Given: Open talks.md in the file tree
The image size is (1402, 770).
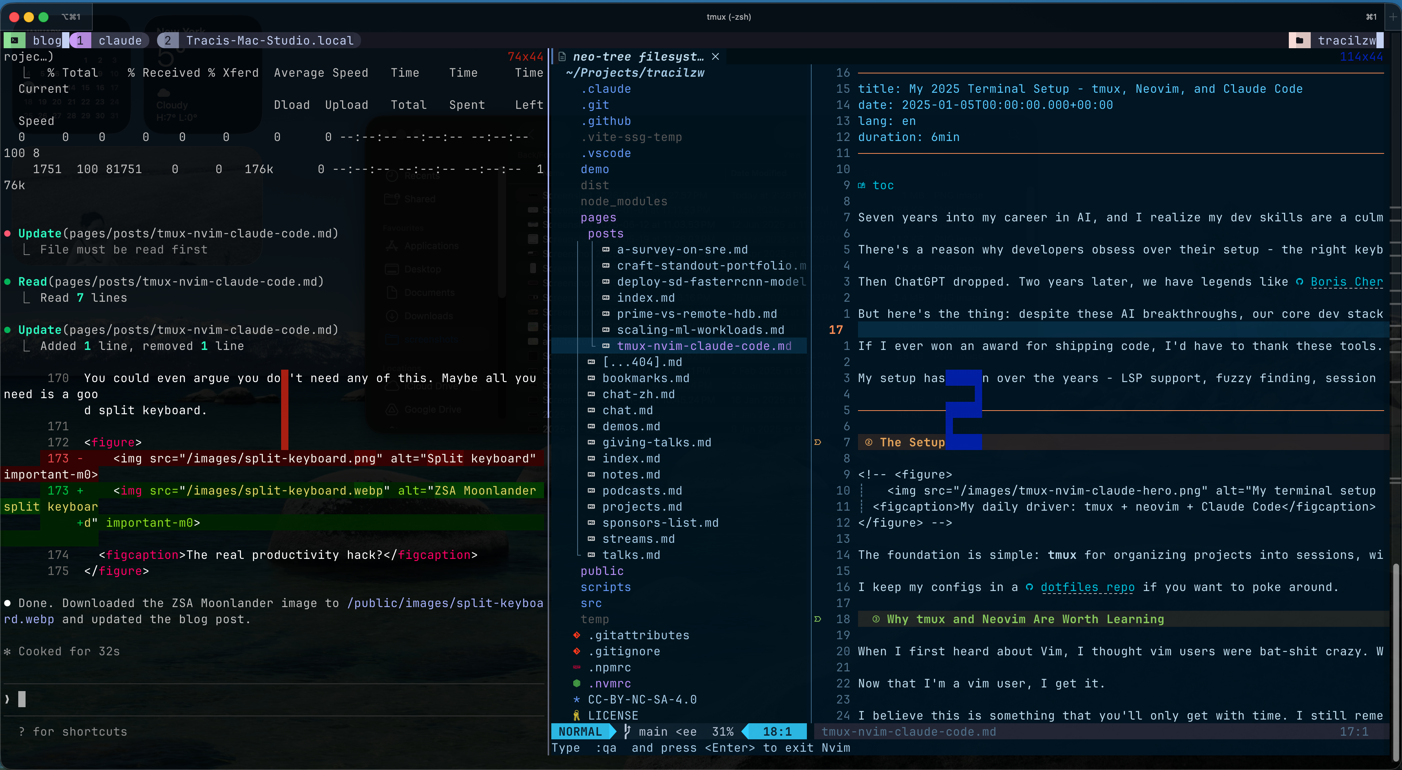Looking at the screenshot, I should [631, 555].
